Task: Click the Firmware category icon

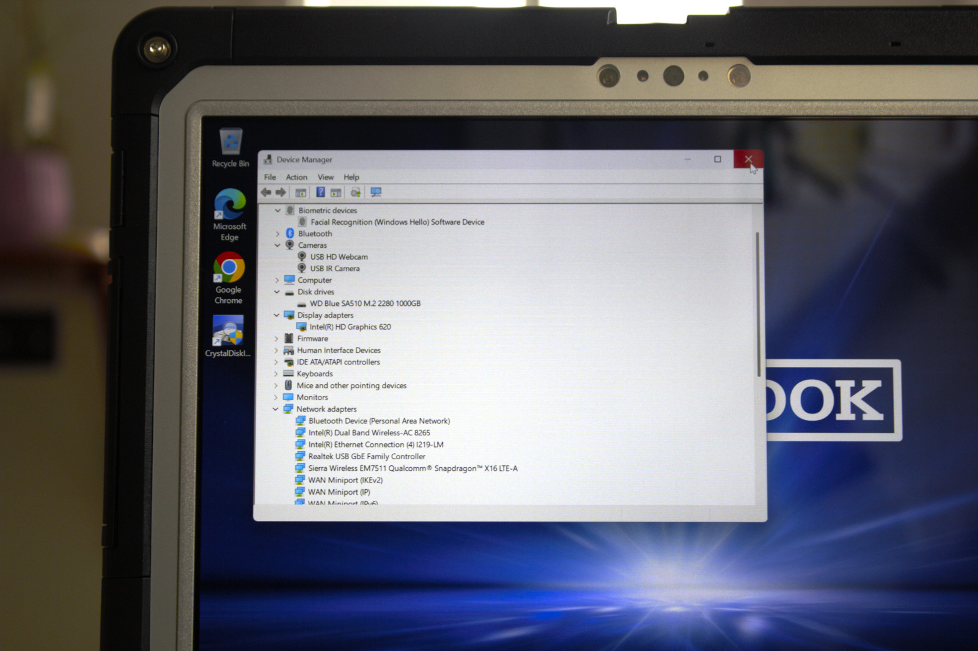Action: pos(289,338)
